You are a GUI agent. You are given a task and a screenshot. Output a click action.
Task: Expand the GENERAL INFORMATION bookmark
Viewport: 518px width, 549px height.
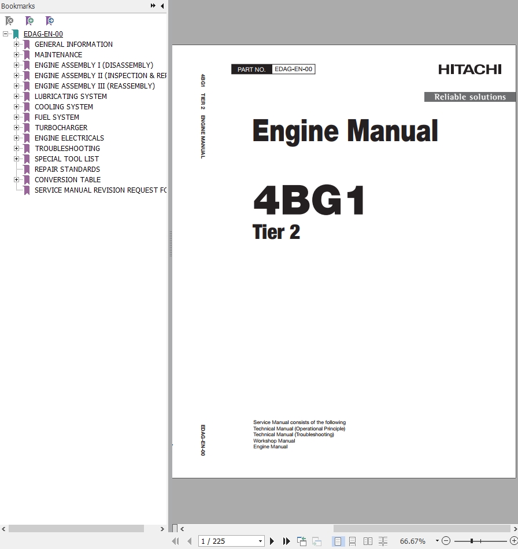(16, 45)
